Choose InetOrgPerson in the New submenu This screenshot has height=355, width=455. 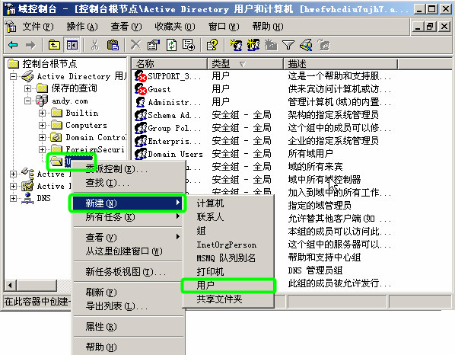228,245
